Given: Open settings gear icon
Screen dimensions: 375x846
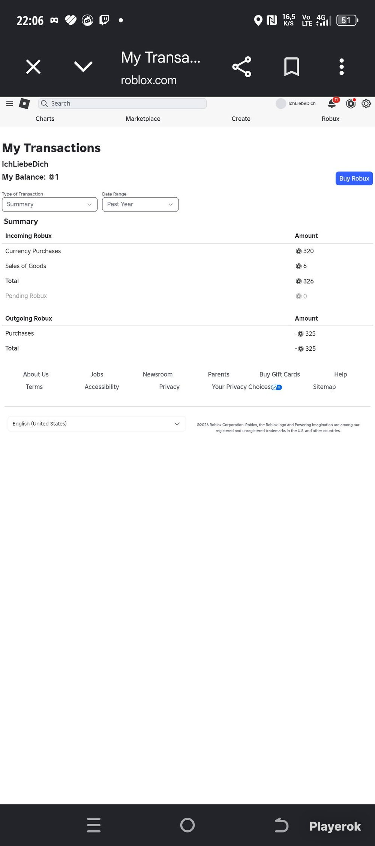Looking at the screenshot, I should tap(366, 103).
